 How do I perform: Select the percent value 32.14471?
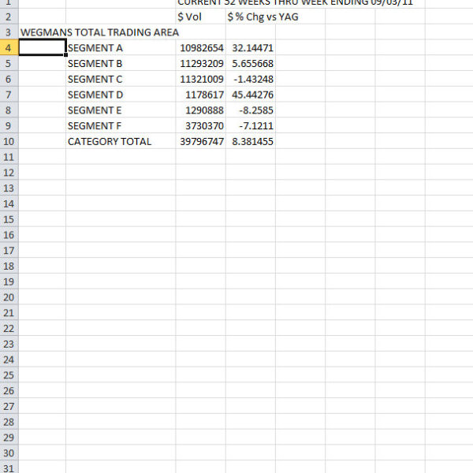click(251, 47)
